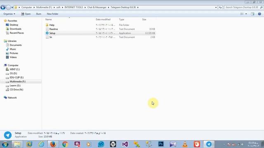This screenshot has width=264, height=148.
Task: Open the view options dropdown arrow
Action: [x=246, y=14]
